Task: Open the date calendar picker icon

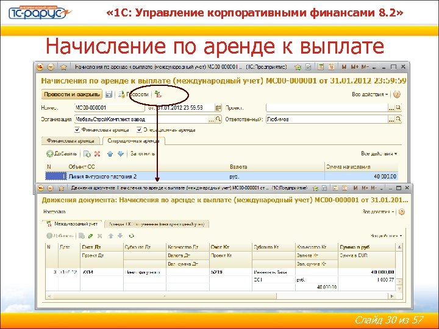Action: click(x=218, y=108)
